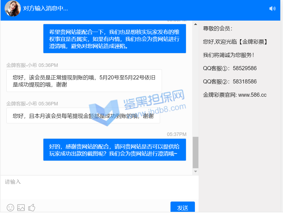Click the agent avatar photo in header
The image size is (283, 214).
click(13, 8)
